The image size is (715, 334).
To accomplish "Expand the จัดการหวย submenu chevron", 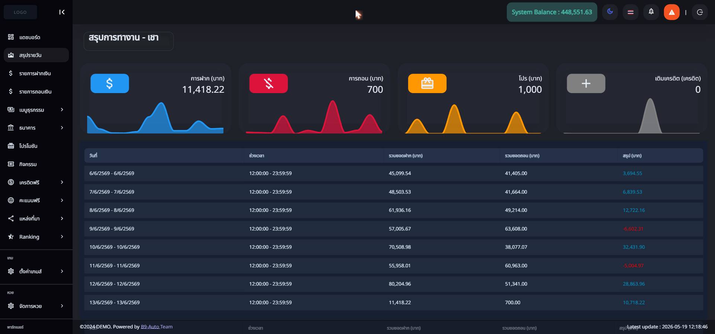I will tap(62, 306).
